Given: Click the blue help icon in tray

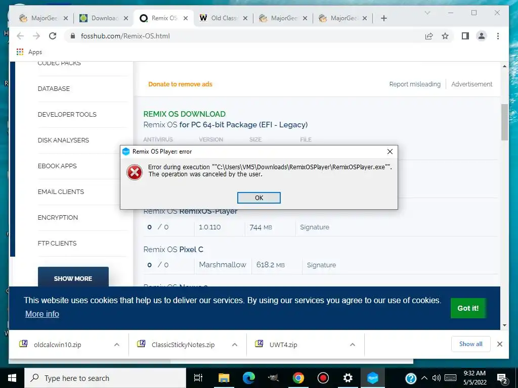Looking at the screenshot, I should click(x=411, y=378).
